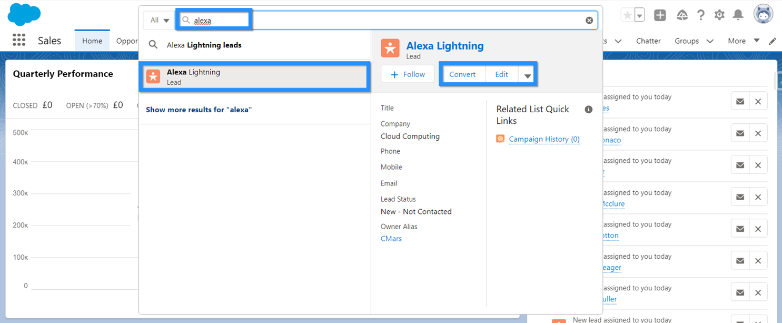This screenshot has width=782, height=323.
Task: Open the Trailhead guidance icon
Action: coord(682,15)
